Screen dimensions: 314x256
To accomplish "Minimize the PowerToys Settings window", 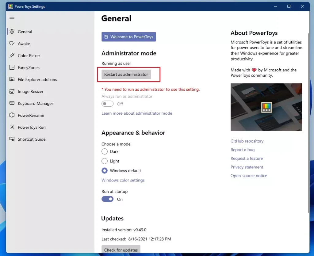I will tap(275, 6).
